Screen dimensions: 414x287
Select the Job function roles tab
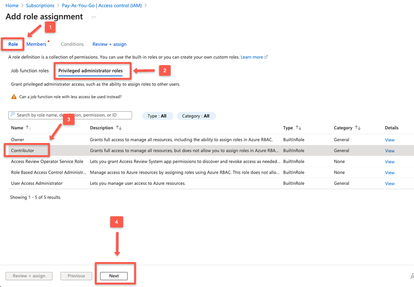29,71
